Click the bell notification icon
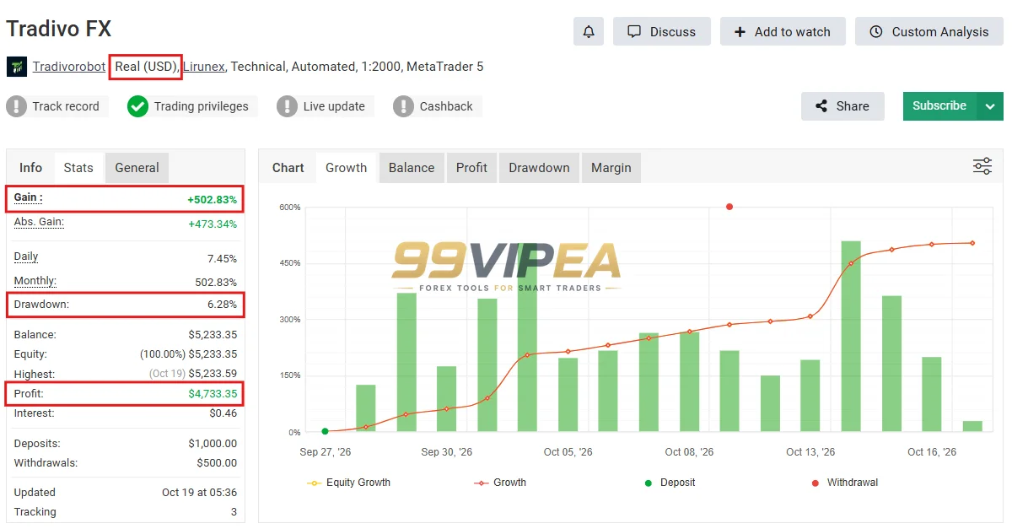The width and height of the screenshot is (1012, 529). click(x=589, y=31)
